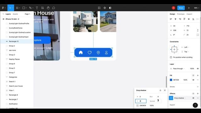Select the Move tool
201x113 pixels.
pyautogui.click(x=10, y=8)
